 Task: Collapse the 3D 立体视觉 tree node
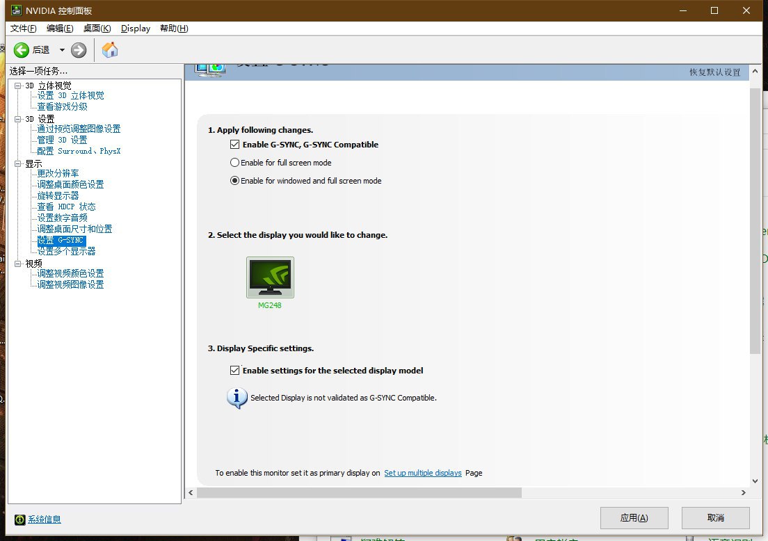(x=17, y=86)
